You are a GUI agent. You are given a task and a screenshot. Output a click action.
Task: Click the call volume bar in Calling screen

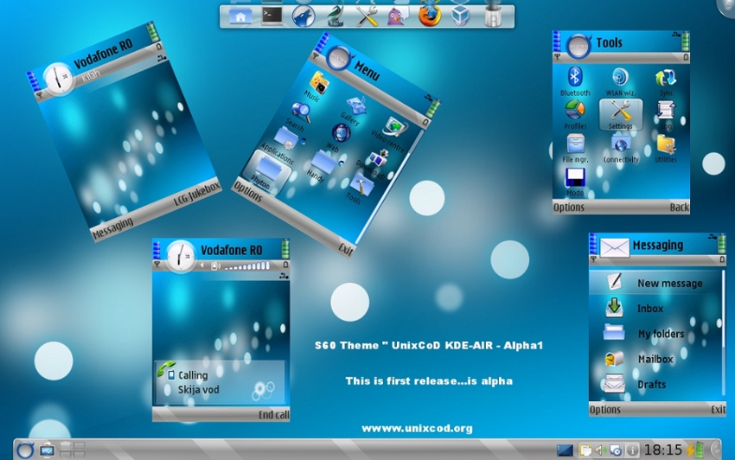point(247,266)
